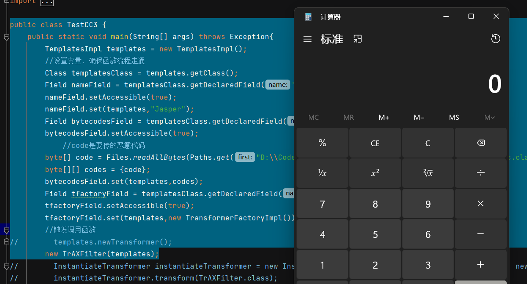This screenshot has height=284, width=527.
Task: Click the readAllBytes method call in code
Action: [x=159, y=157]
